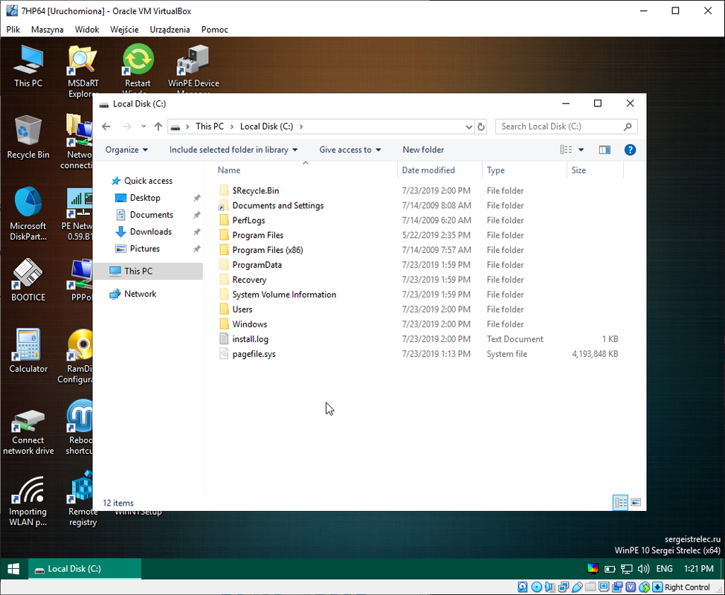725x595 pixels.
Task: Expand the Give access to menu
Action: pos(350,149)
